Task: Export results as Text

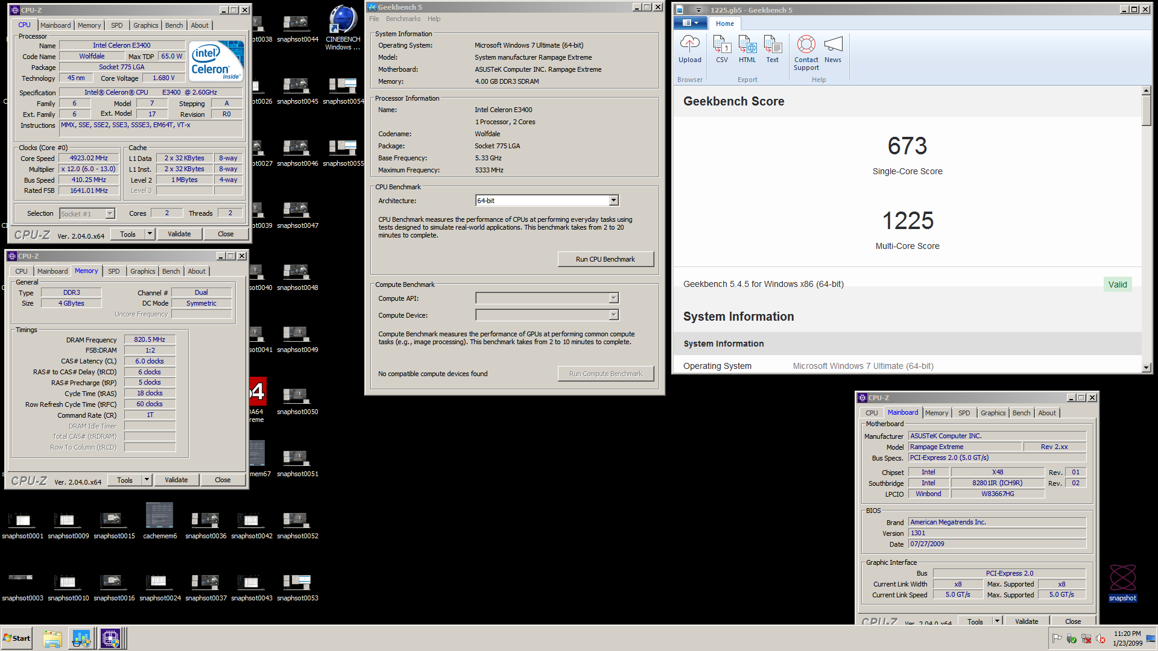Action: tap(773, 49)
